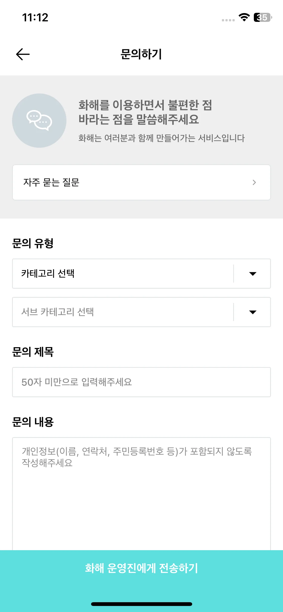Tap the 화해를 이용하면서 불편한 점 heading
The height and width of the screenshot is (612, 283).
coord(145,105)
